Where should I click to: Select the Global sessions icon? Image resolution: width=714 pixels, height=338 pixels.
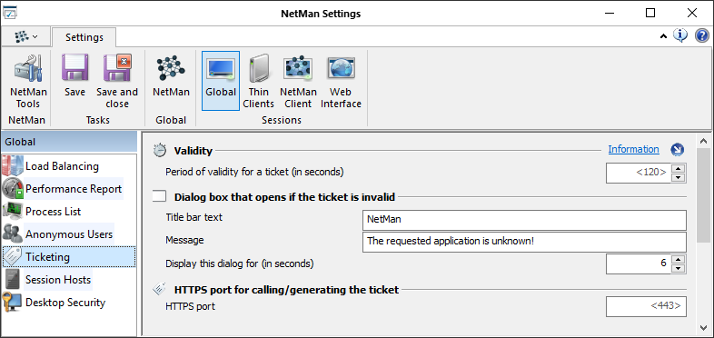[x=221, y=69]
